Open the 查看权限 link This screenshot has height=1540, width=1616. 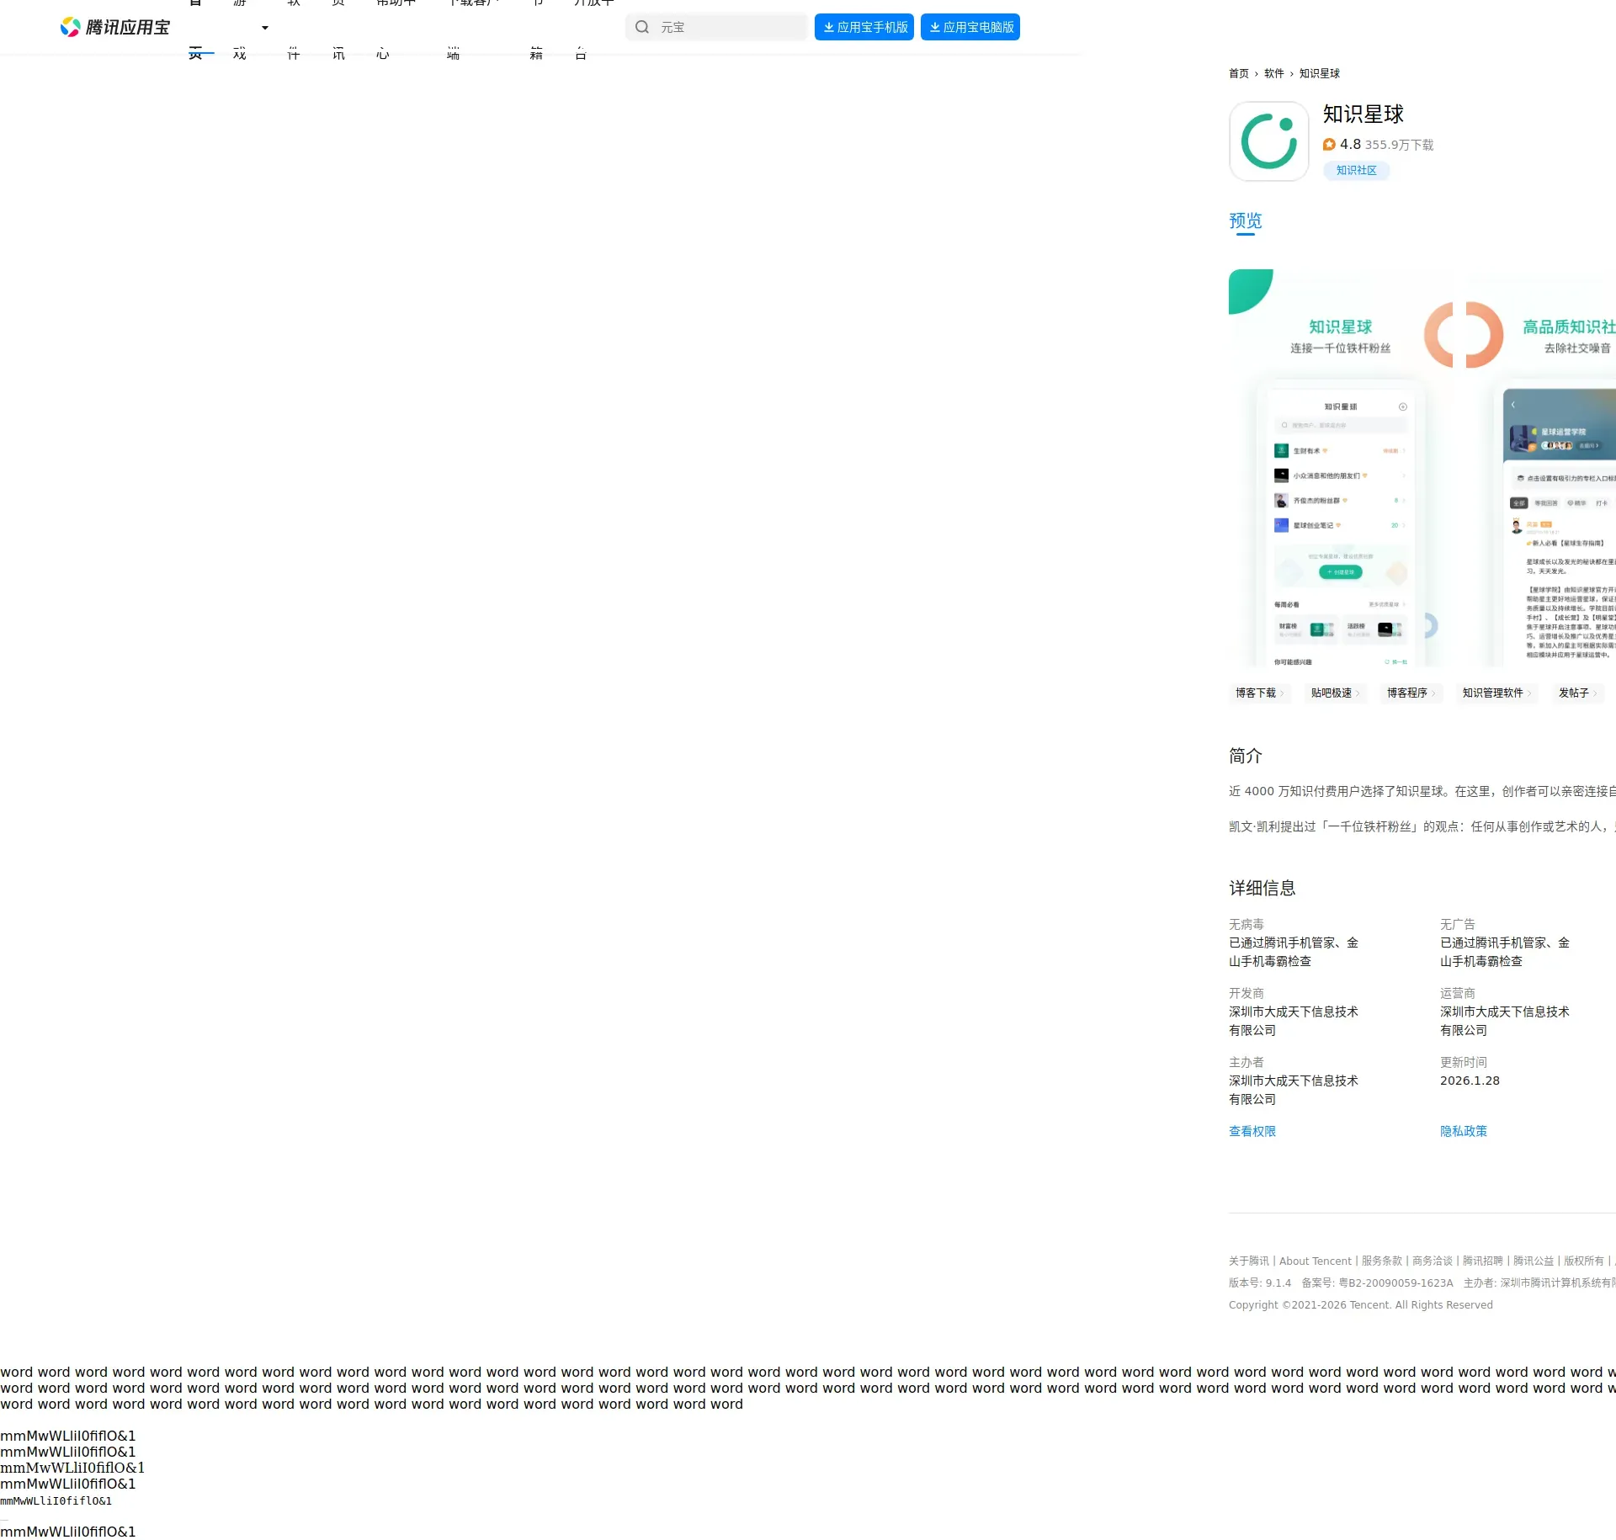tap(1252, 1131)
